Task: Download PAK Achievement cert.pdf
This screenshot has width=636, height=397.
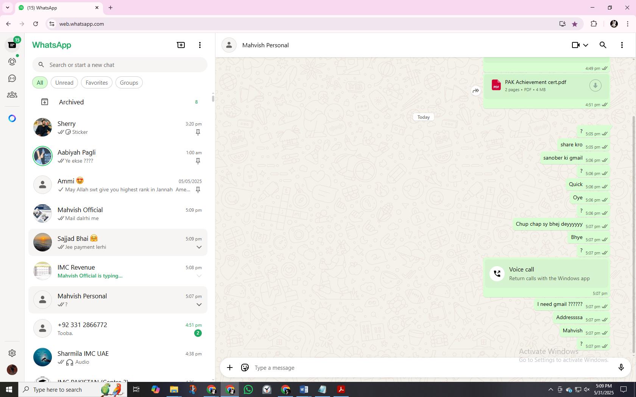Action: [595, 85]
